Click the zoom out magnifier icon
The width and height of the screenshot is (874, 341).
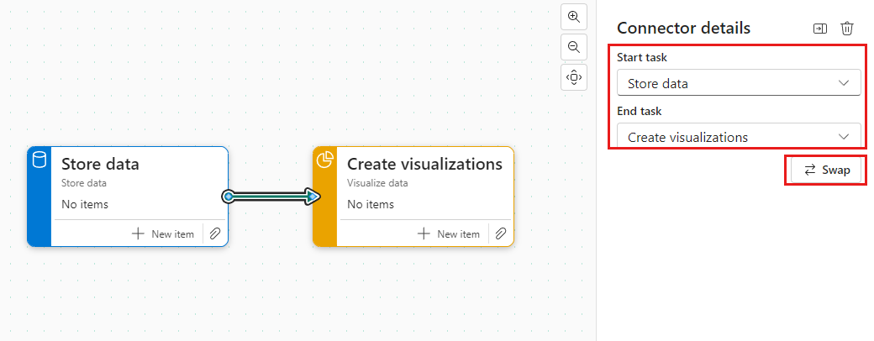point(574,47)
